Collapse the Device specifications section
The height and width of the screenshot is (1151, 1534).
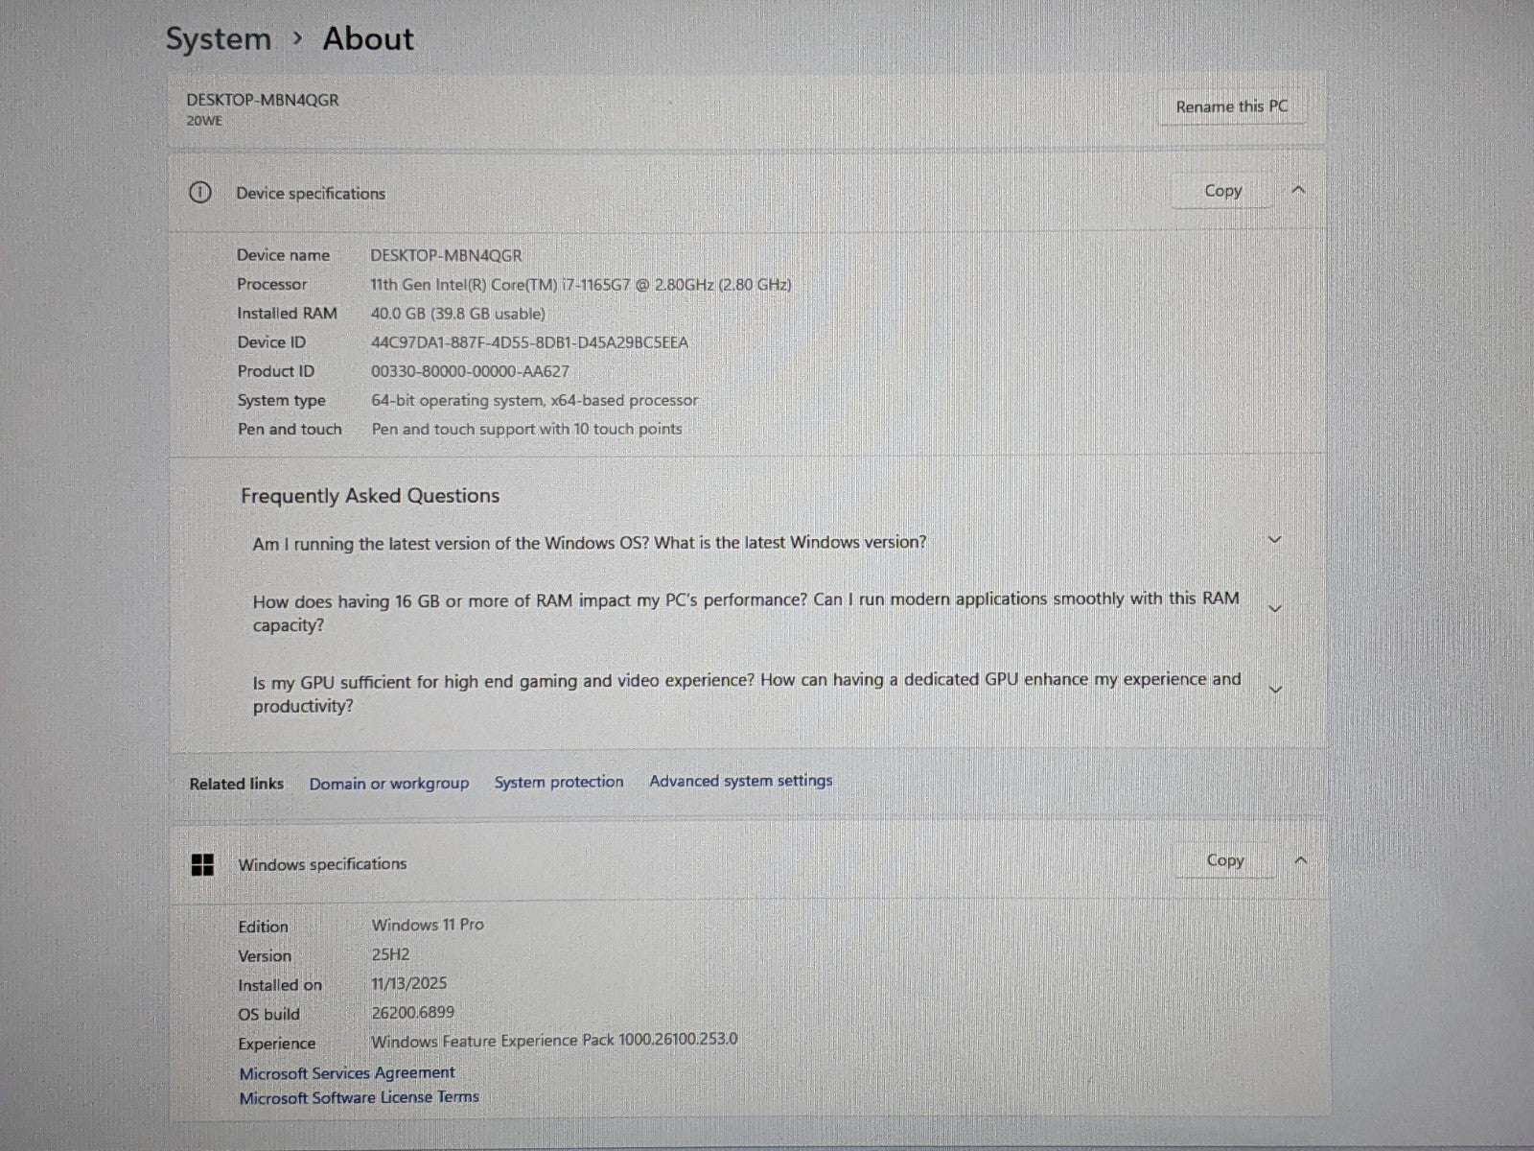click(1298, 190)
